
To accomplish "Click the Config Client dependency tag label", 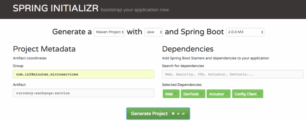I will pos(246,94).
